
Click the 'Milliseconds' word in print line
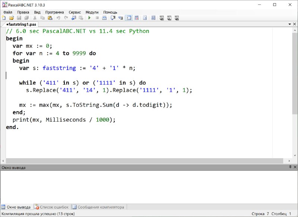(x=66, y=120)
